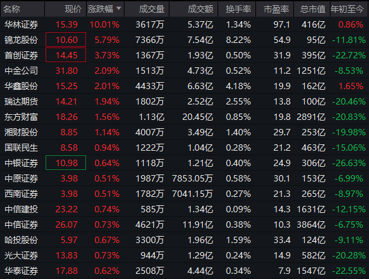Select 中原证券 stock name
Viewport: 369px width, 279px height.
21,178
